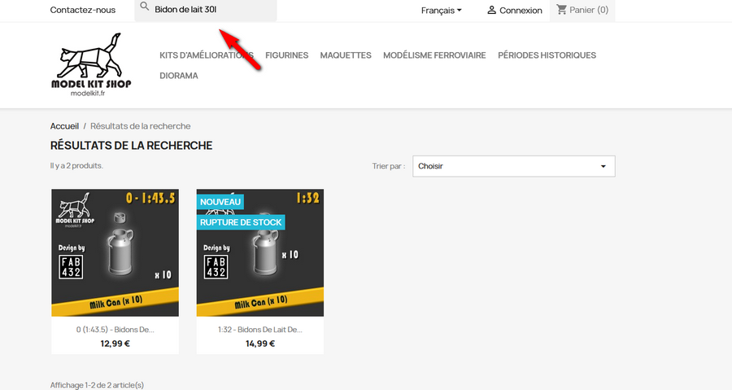
Task: Open Périodes Historiques menu
Action: pyautogui.click(x=547, y=55)
